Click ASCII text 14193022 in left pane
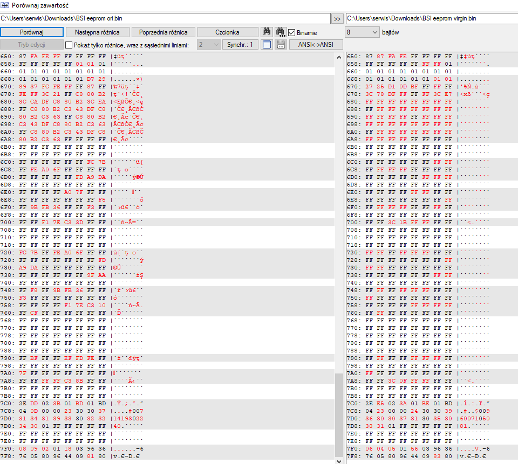The image size is (518, 464). pyautogui.click(x=128, y=418)
